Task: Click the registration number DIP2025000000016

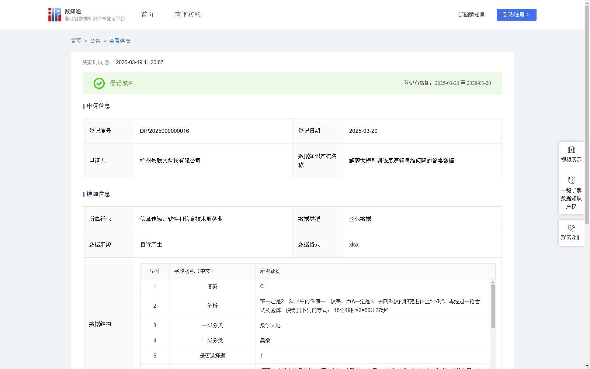Action: tap(164, 131)
